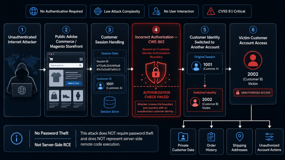Click the Incorrect Authorization — CWE-863 heading
This screenshot has height=160, width=285.
pyautogui.click(x=156, y=39)
